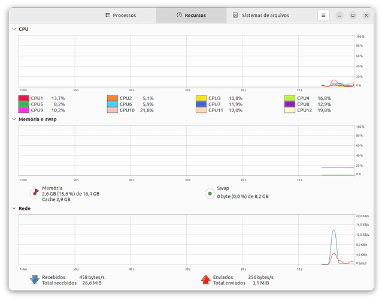Click the network traffic history graph
This screenshot has width=382, height=300.
pos(186,240)
